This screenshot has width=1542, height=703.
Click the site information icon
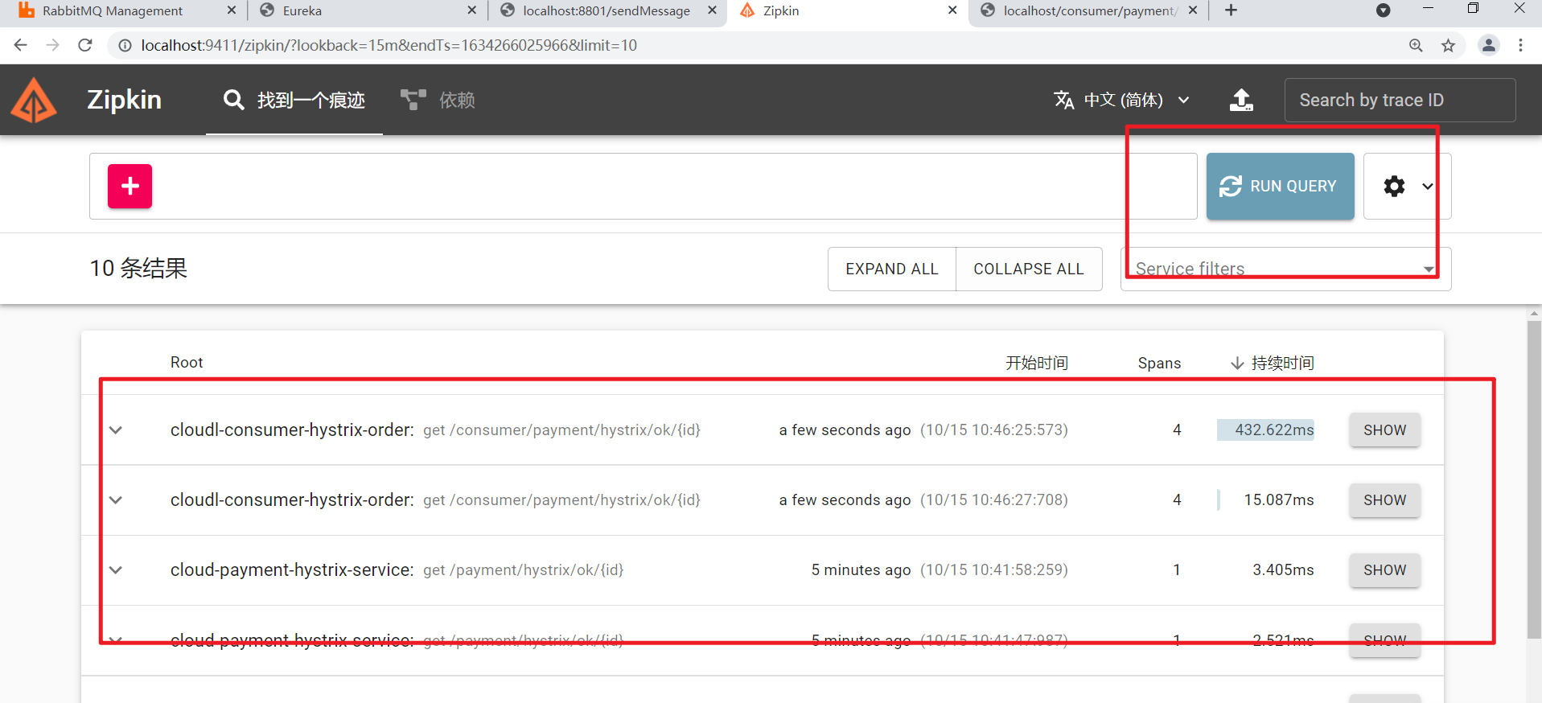tap(125, 45)
